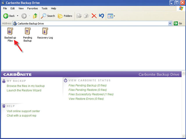The height and width of the screenshot is (139, 186).
Task: Open the Tools menu
Action: point(44,8)
